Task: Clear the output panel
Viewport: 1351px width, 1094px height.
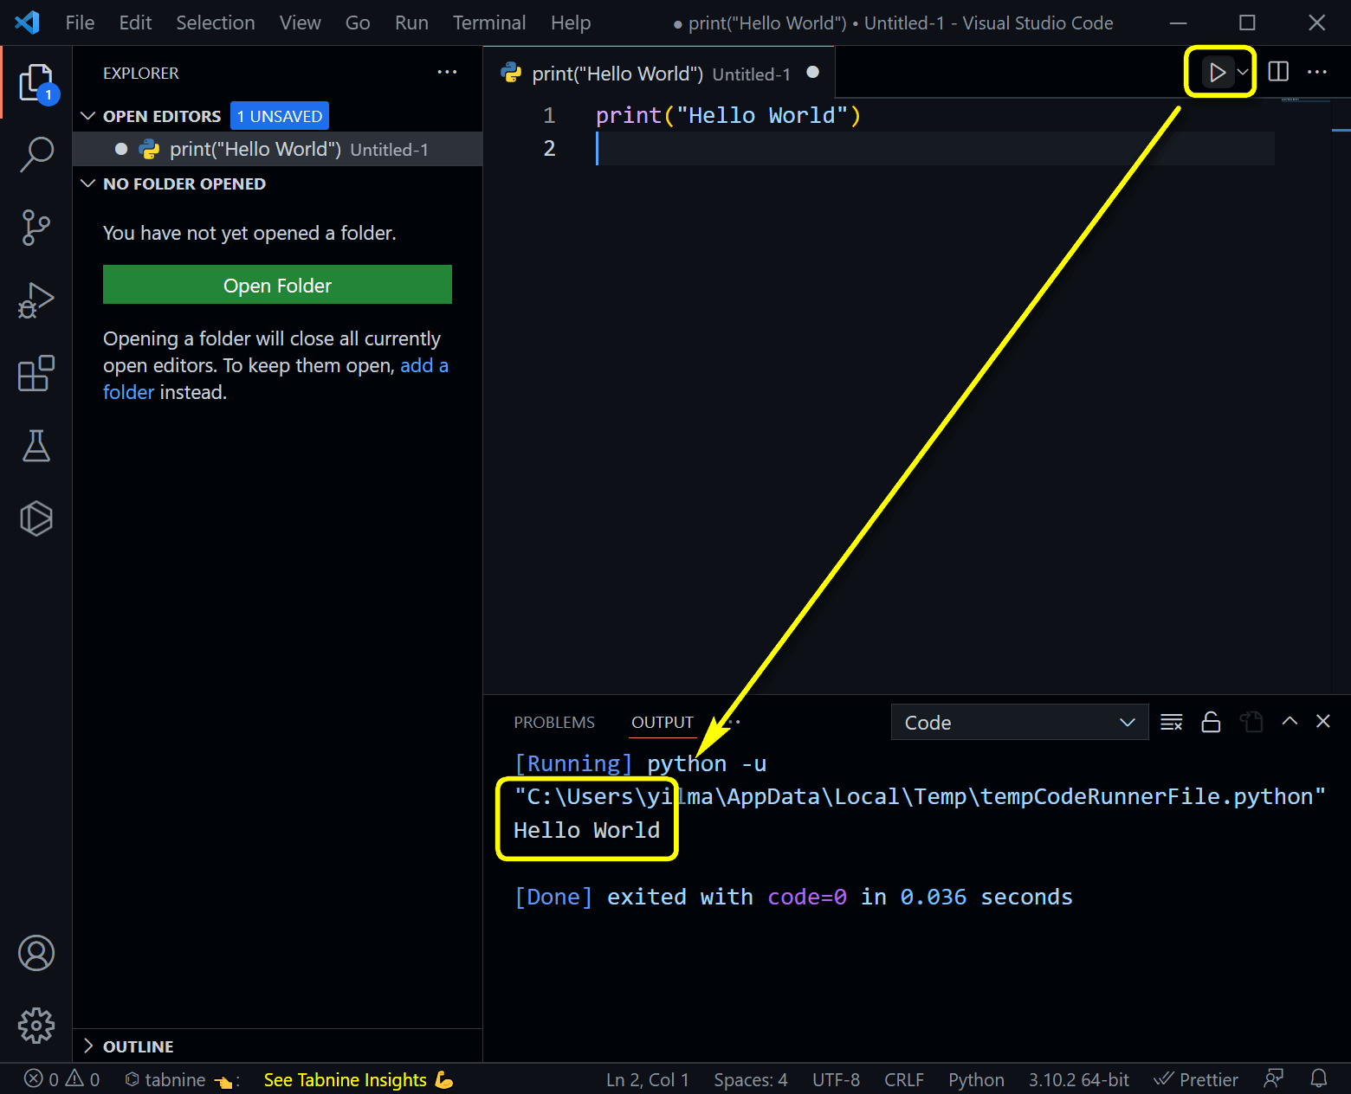Action: (x=1172, y=722)
